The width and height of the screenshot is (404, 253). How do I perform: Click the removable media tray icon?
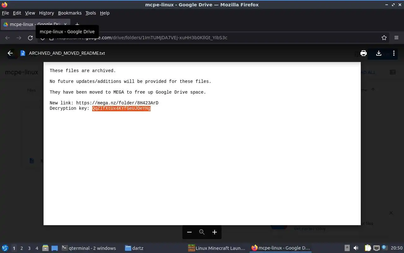[x=347, y=248]
